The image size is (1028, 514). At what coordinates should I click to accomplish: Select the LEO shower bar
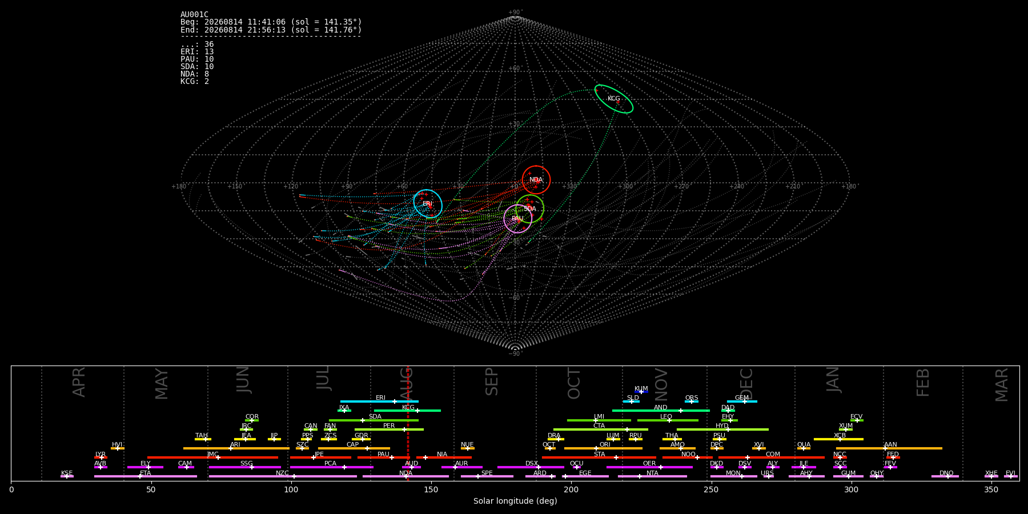[668, 420]
